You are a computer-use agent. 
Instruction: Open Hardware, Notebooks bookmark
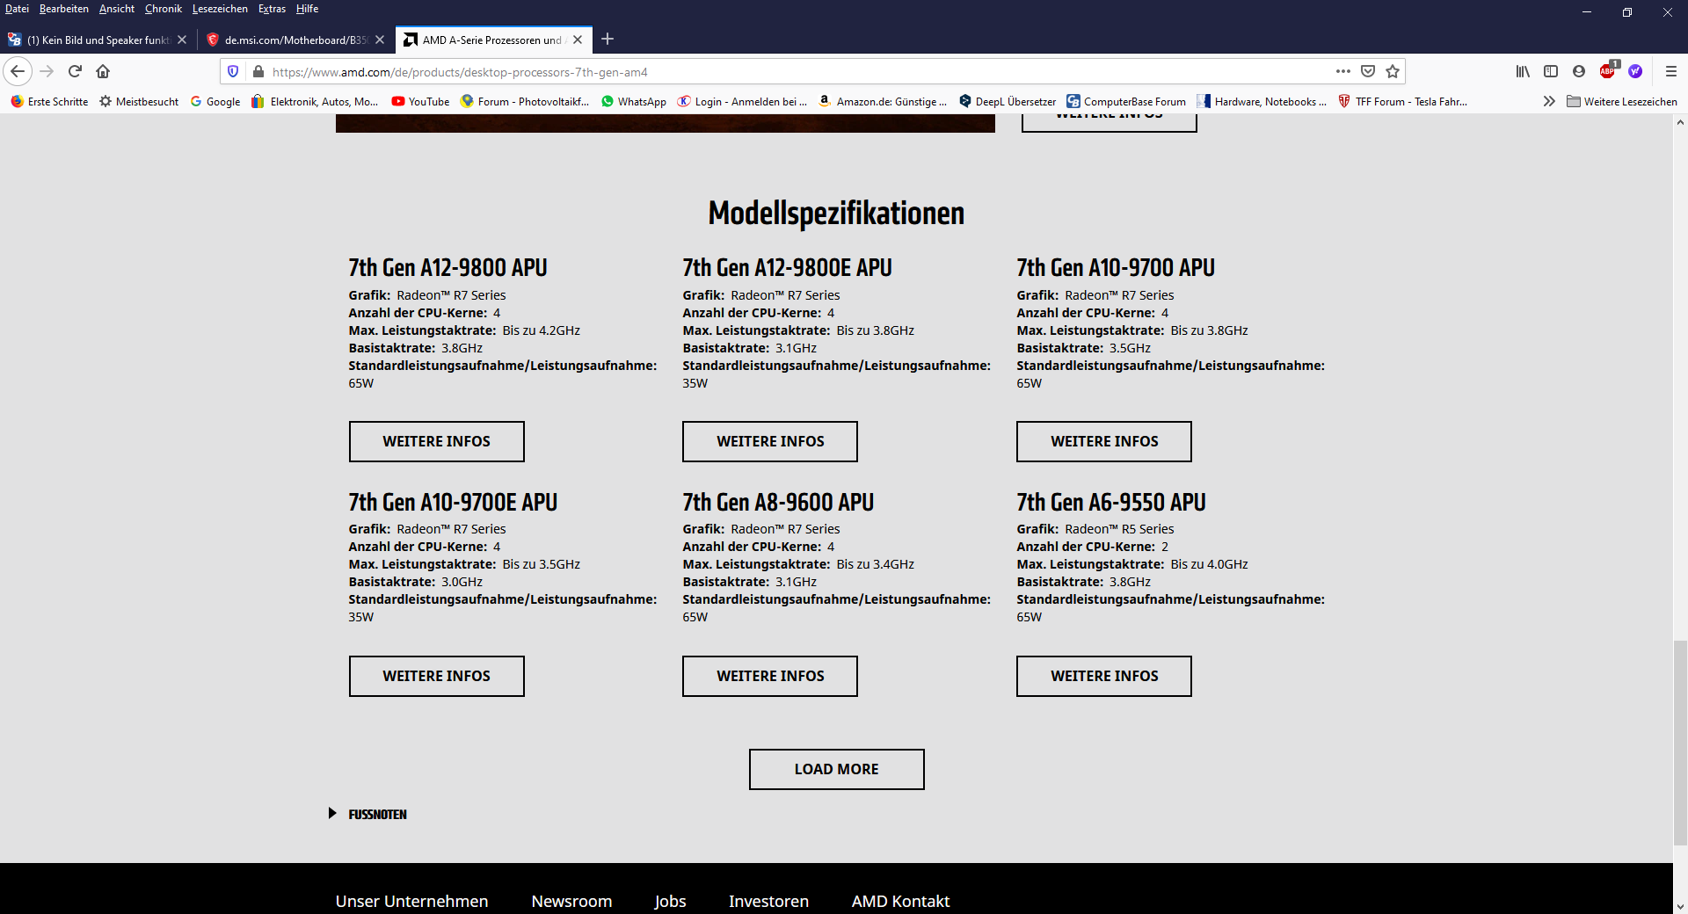coord(1262,101)
